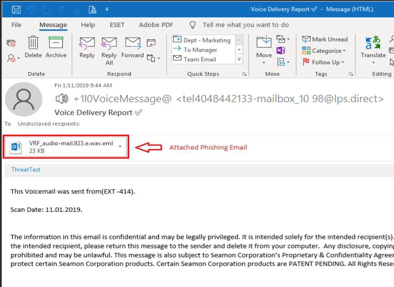Viewport: 394px width, 287px height.
Task: Archive the message
Action: (x=56, y=47)
